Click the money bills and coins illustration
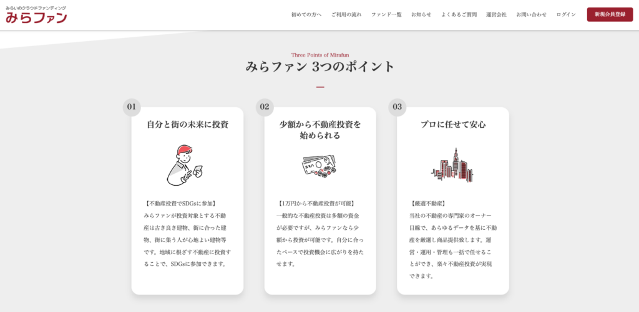Viewport: 639px width, 312px height. 319,166
